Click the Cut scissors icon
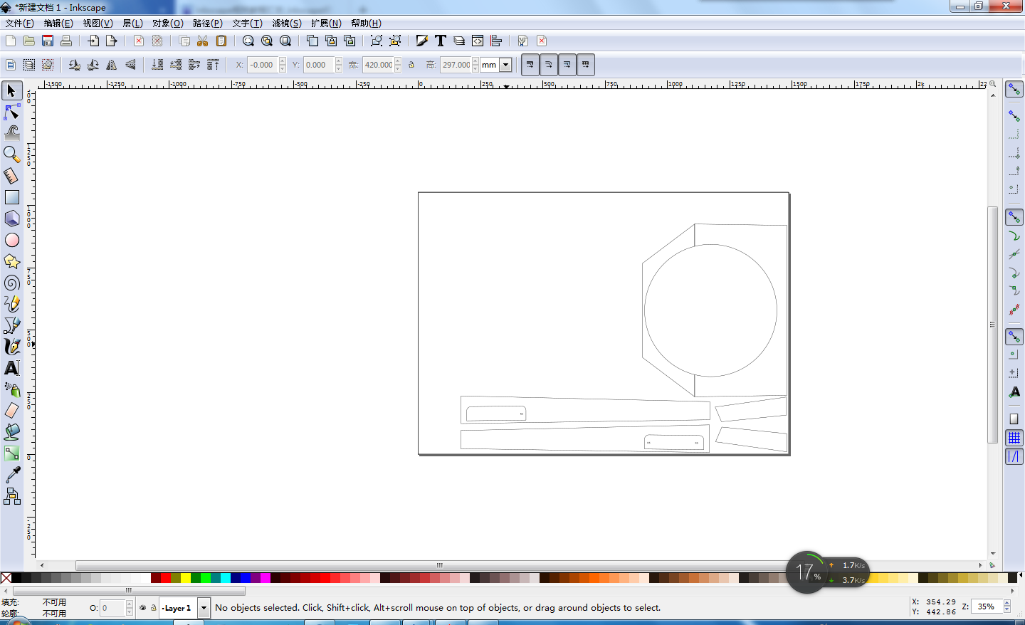Screen dimensions: 1025x625 (x=203, y=41)
